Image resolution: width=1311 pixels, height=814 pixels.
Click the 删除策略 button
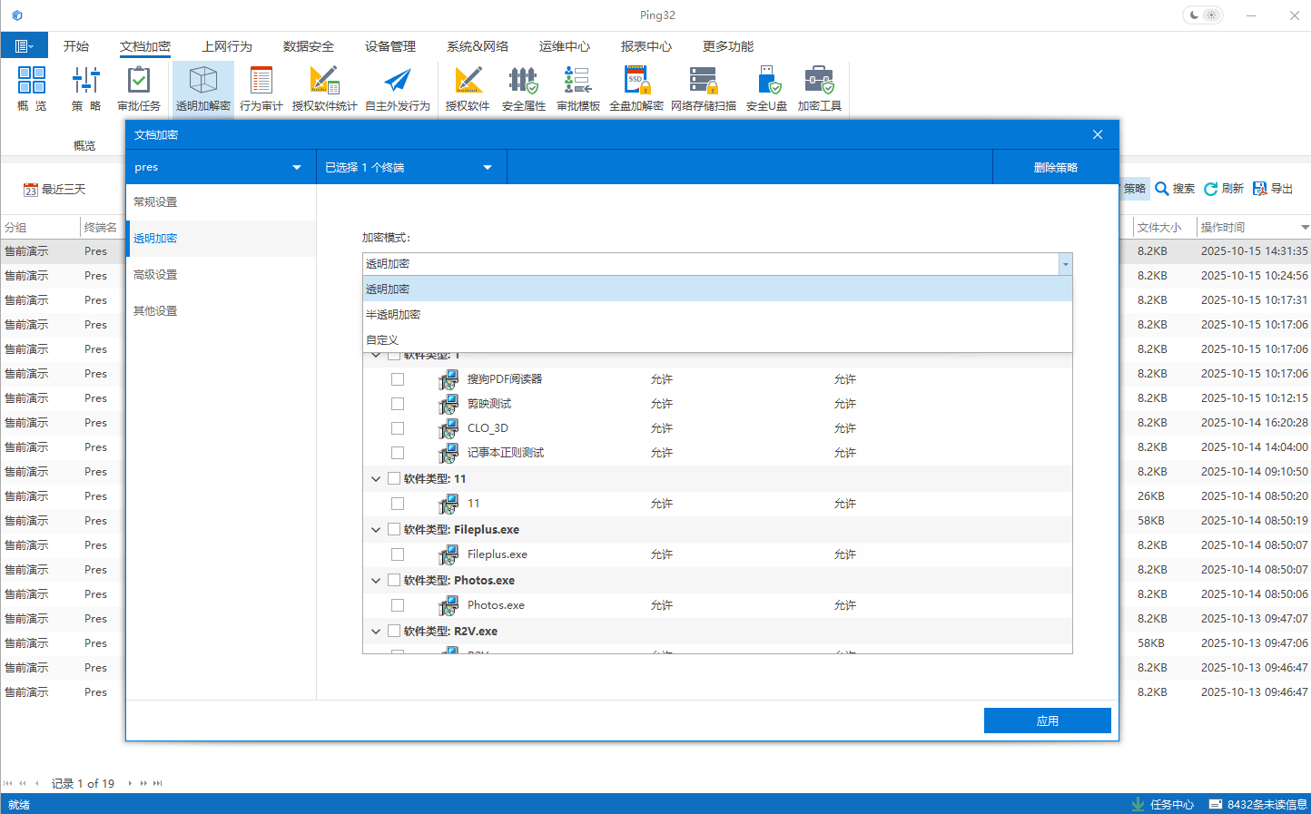(x=1055, y=167)
